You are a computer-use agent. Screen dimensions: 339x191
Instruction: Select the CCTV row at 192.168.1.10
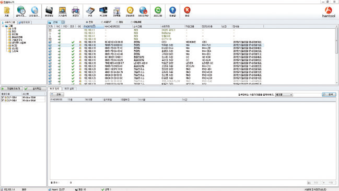[x=156, y=39]
